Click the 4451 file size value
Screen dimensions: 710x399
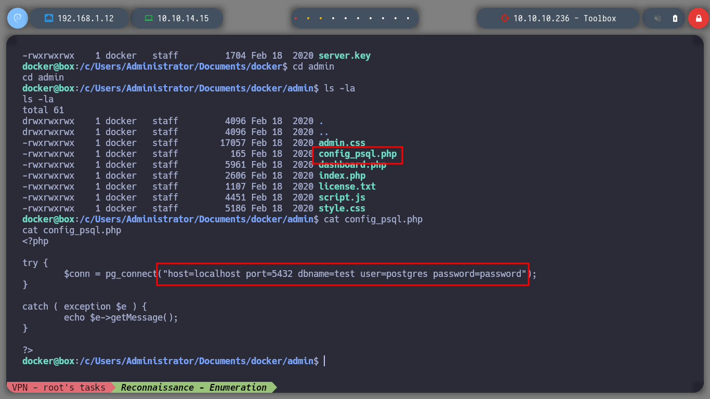(235, 197)
